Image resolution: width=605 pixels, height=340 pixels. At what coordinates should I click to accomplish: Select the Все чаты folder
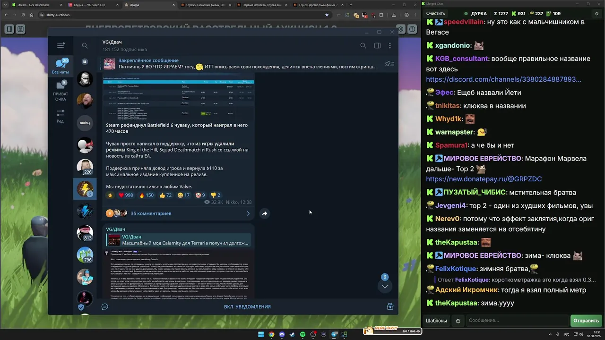[60, 67]
